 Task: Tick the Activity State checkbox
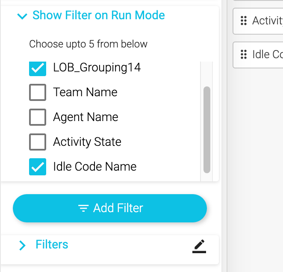(38, 142)
